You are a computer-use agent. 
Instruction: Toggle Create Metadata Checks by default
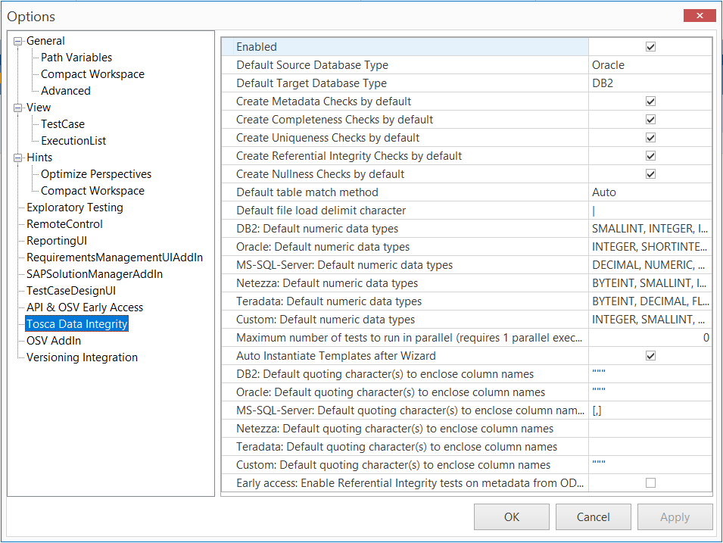click(650, 101)
